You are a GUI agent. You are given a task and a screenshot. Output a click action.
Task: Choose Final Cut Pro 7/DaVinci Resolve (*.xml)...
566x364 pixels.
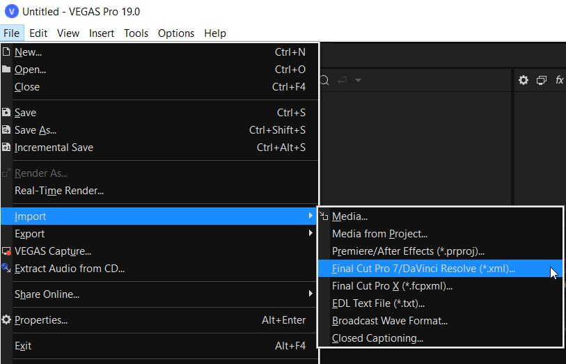click(x=441, y=269)
